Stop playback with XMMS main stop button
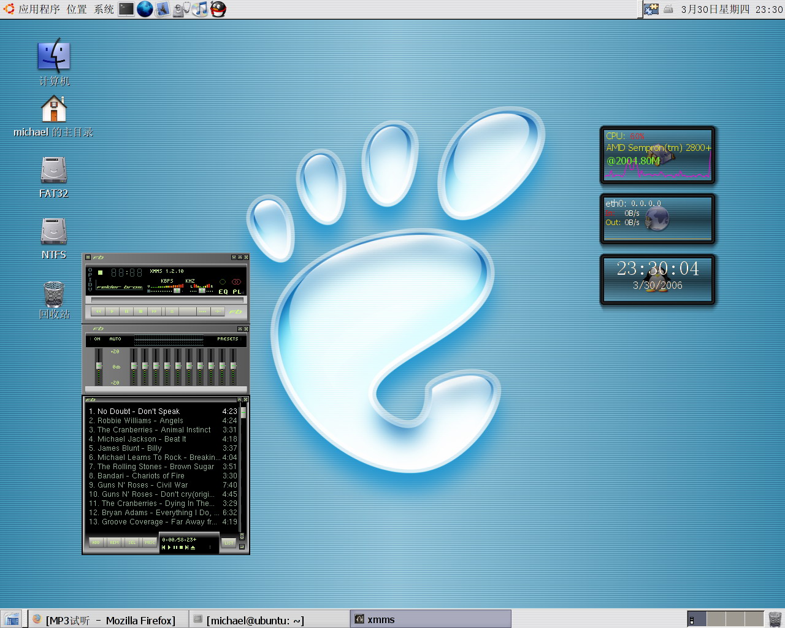The height and width of the screenshot is (628, 785). (x=140, y=312)
